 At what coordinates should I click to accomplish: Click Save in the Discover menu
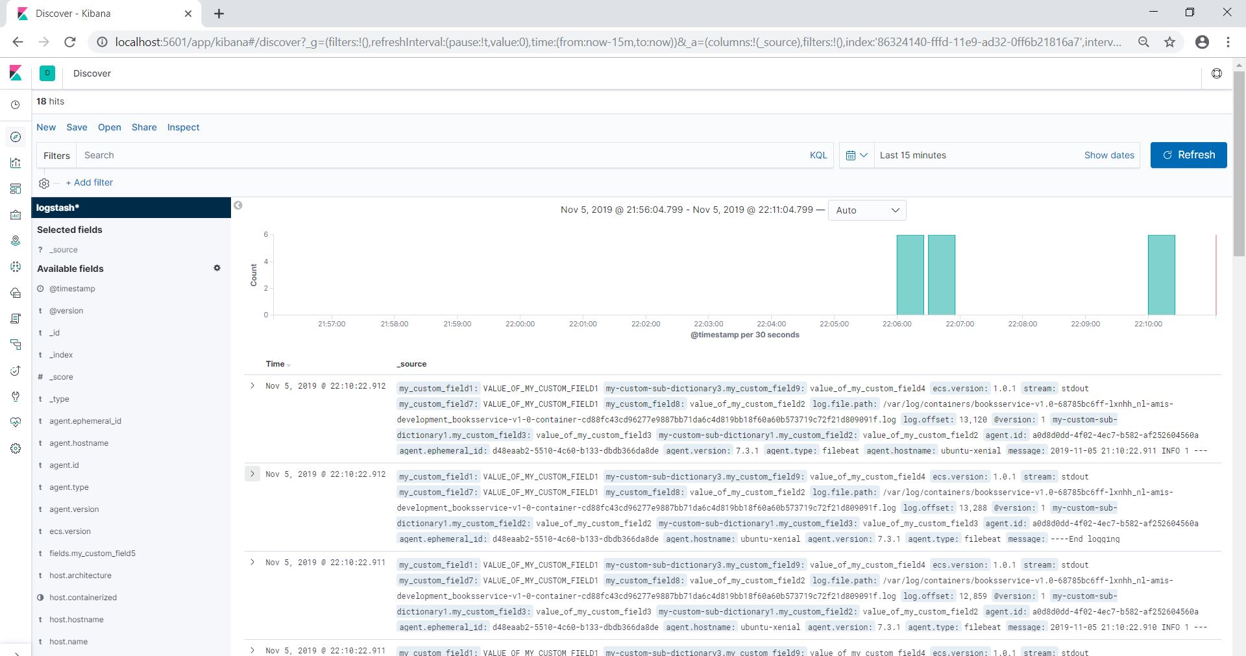pos(77,127)
